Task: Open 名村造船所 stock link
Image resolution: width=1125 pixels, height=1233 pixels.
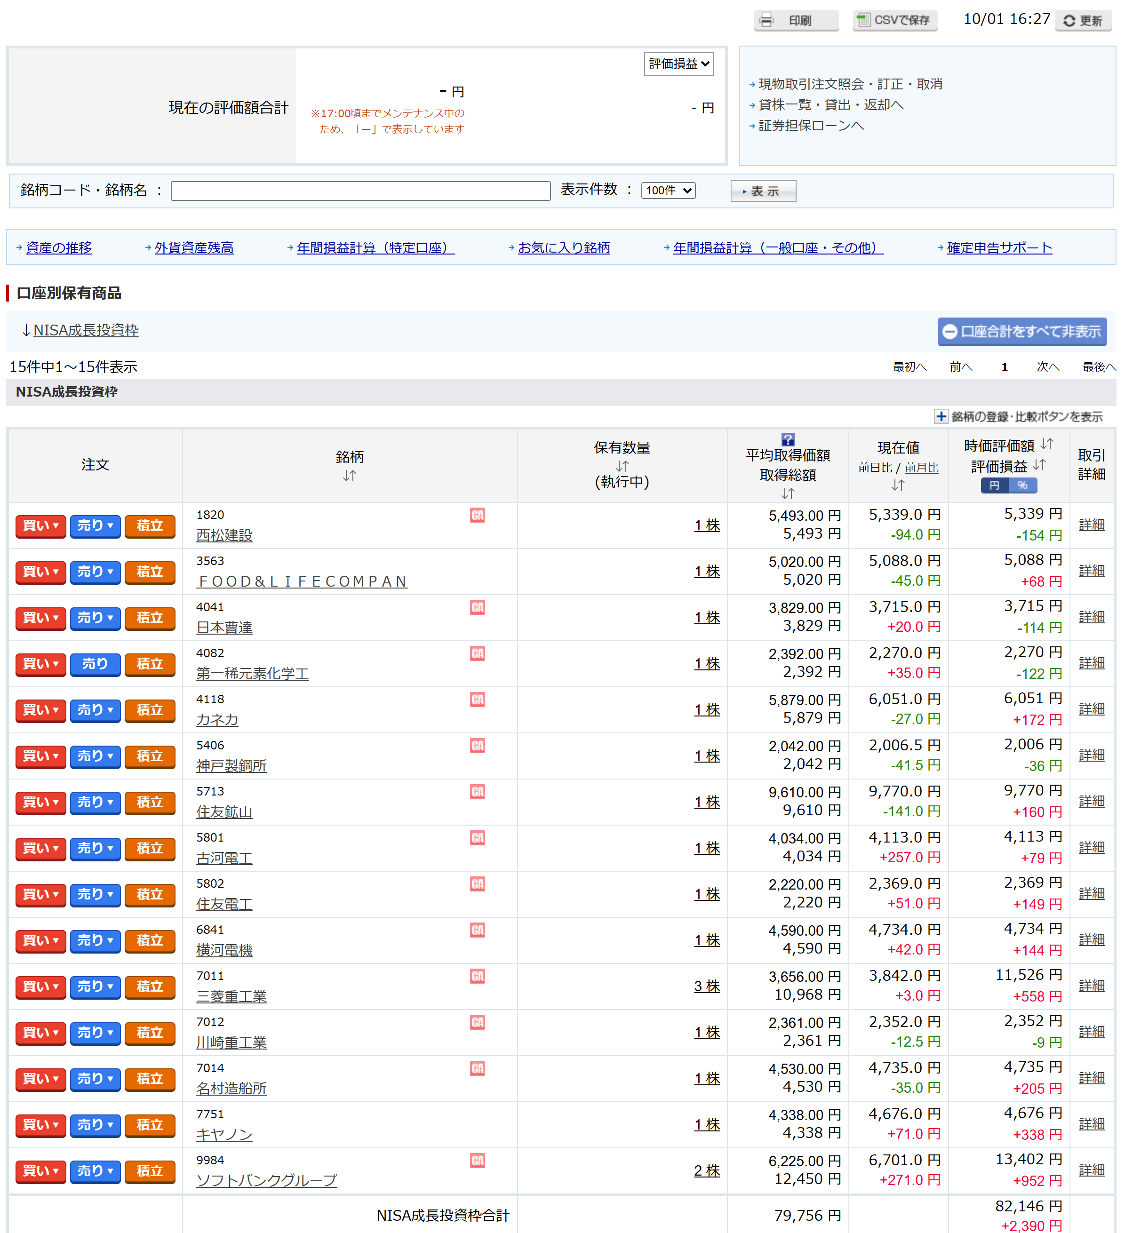Action: pos(231,1089)
